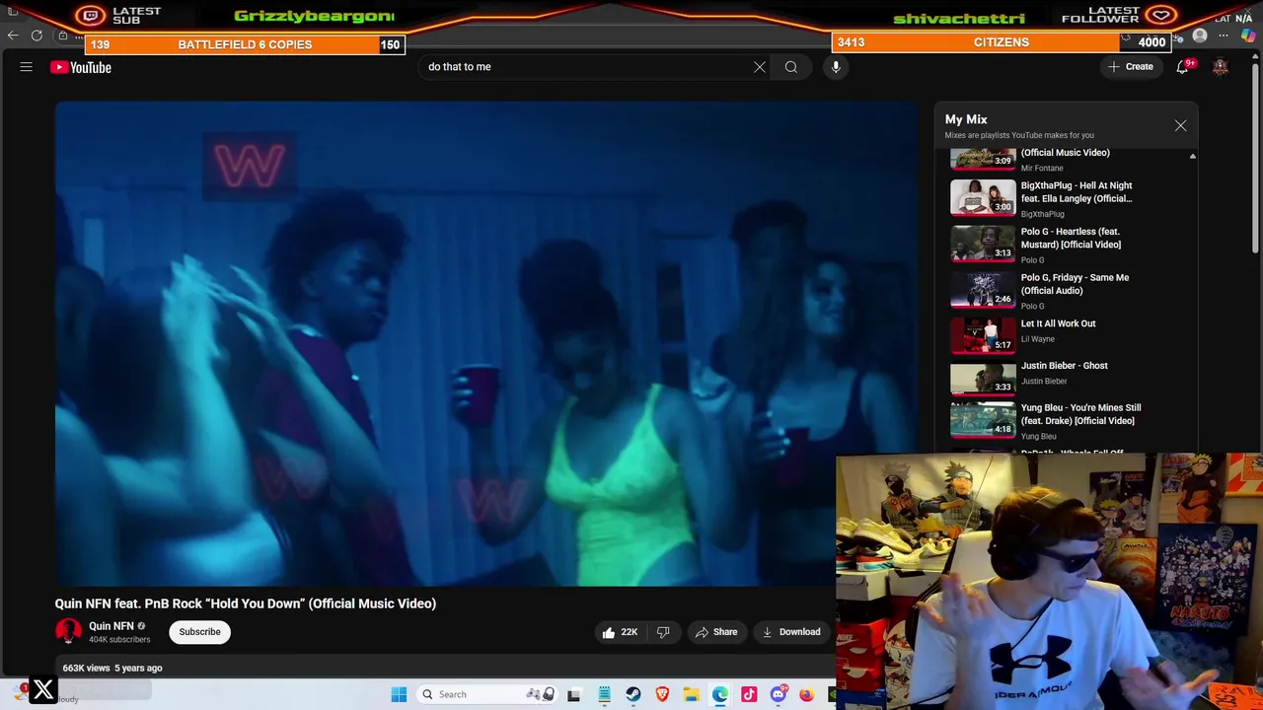Click 'Yung Bleu' channel name in playlist
Viewport: 1263px width, 710px height.
click(1038, 436)
